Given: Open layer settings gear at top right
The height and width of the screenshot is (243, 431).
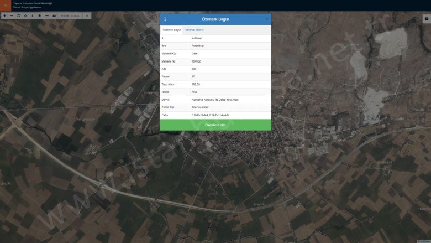Looking at the screenshot, I should coord(426,19).
